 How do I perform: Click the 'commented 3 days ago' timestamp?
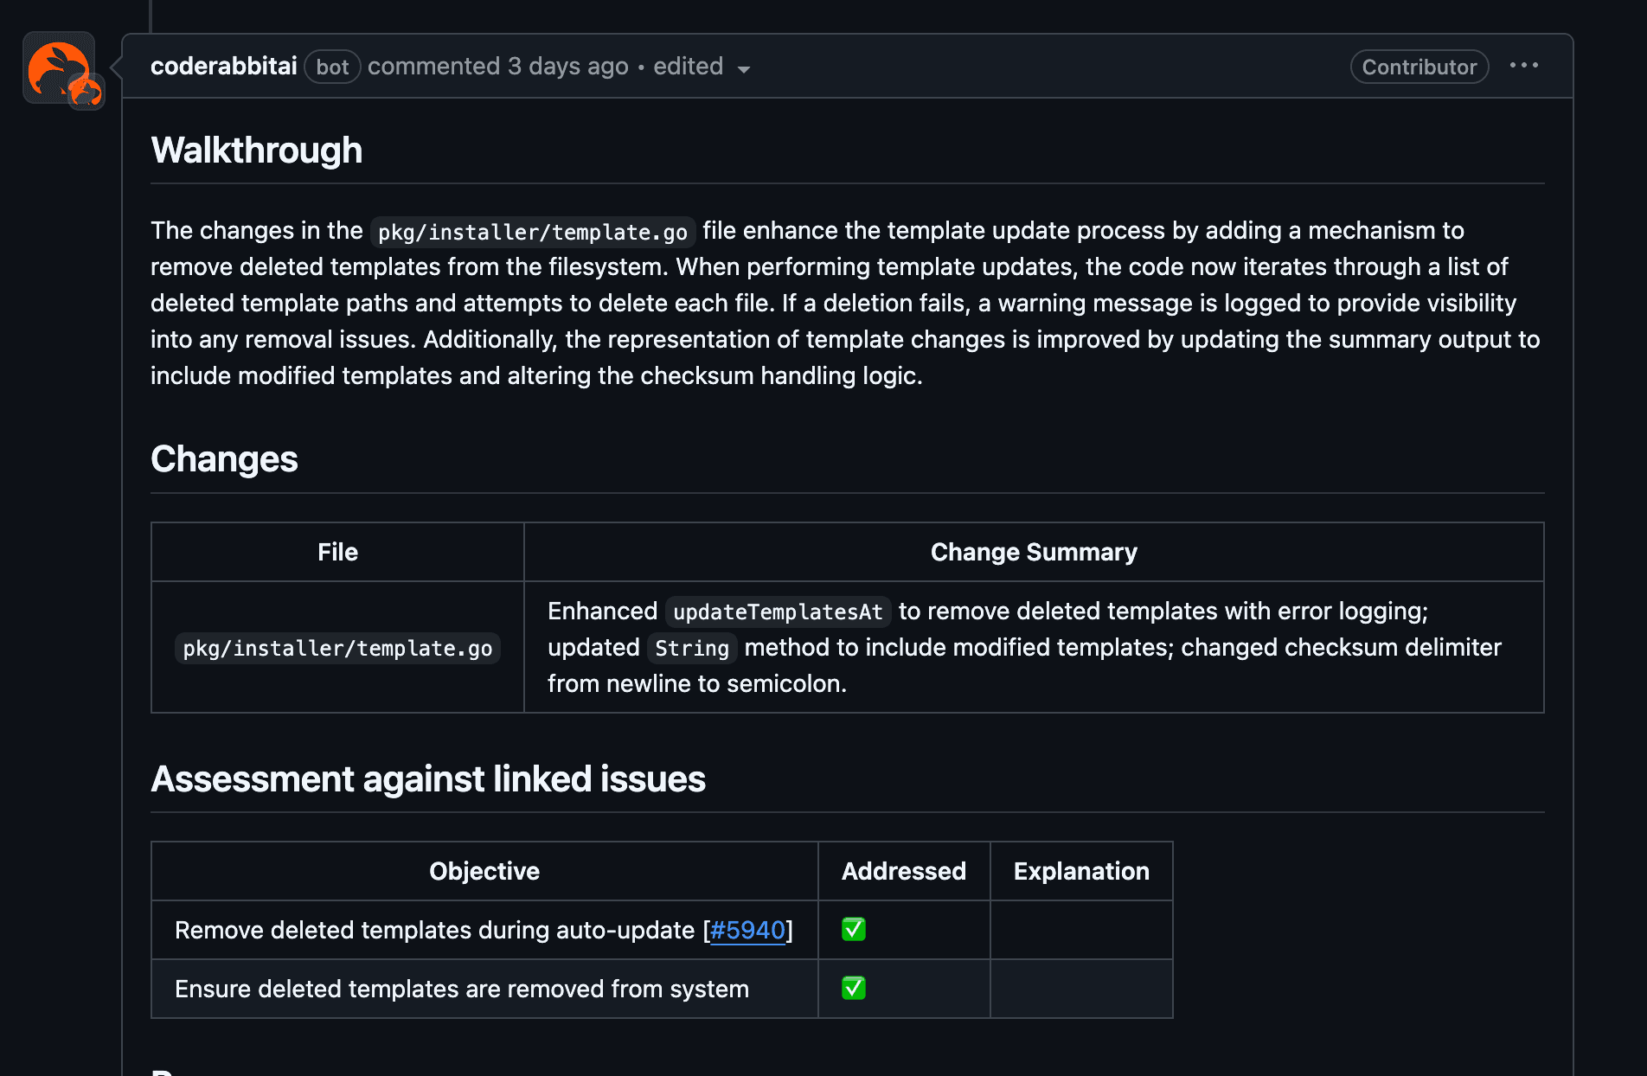[x=497, y=67]
